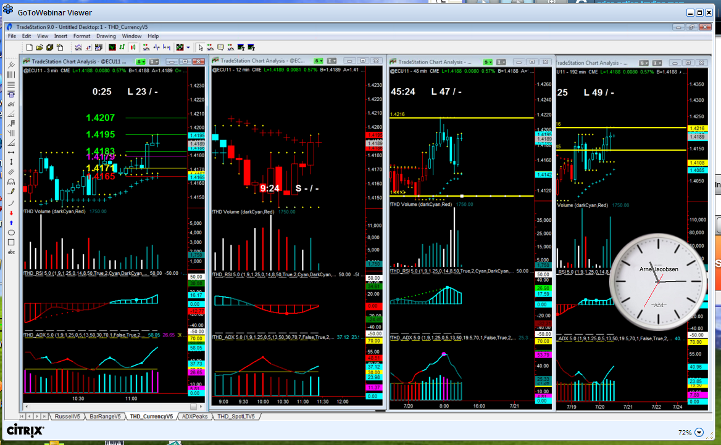Click the green bar chart toolbar icon
The width and height of the screenshot is (721, 445).
[x=122, y=47]
